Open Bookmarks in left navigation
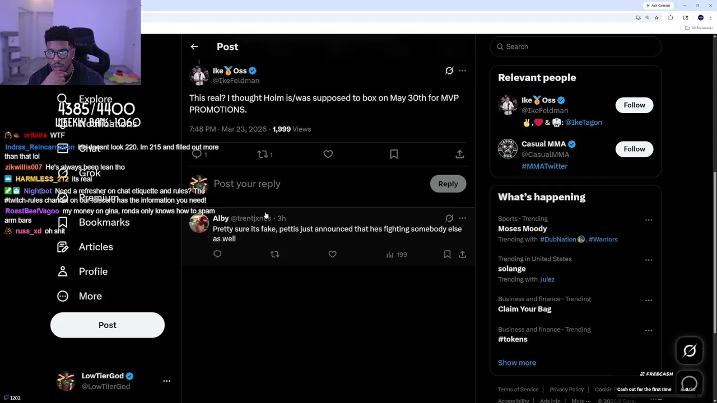717x403 pixels. coord(104,222)
